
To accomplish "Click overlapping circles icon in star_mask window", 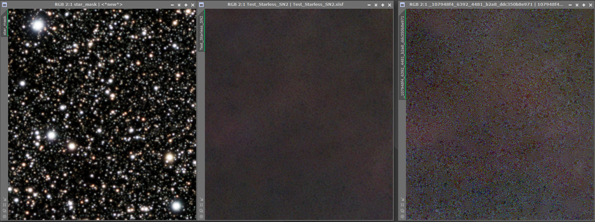I will tap(5, 210).
